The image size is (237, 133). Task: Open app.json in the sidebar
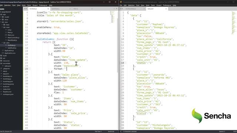6,74
